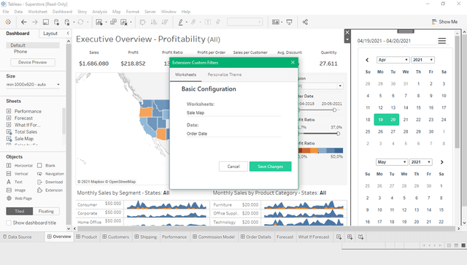Click Save Changes button

point(271,166)
